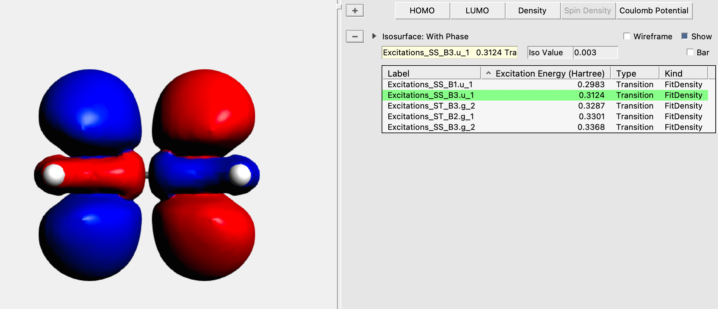This screenshot has height=309, width=718.
Task: Click the LUMO button
Action: 477,11
